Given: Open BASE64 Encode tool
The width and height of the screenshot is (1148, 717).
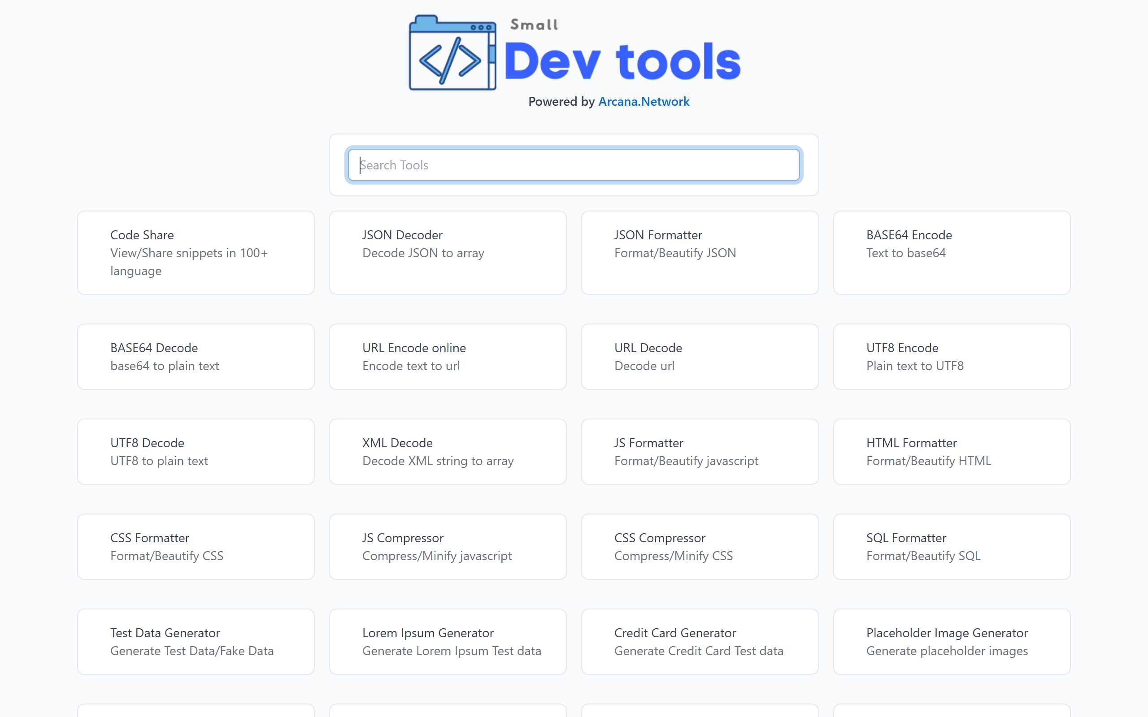Looking at the screenshot, I should click(x=951, y=252).
